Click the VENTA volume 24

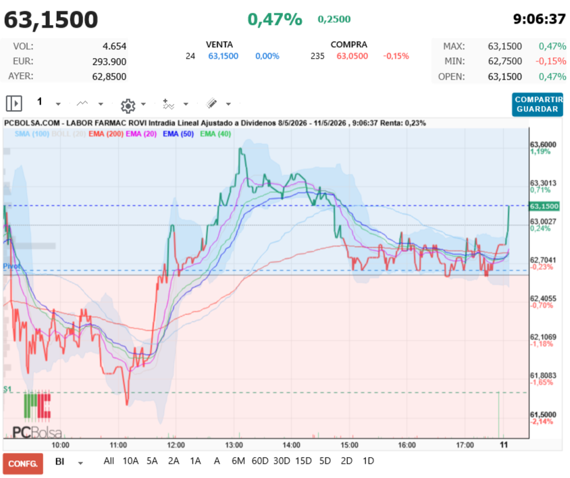190,56
